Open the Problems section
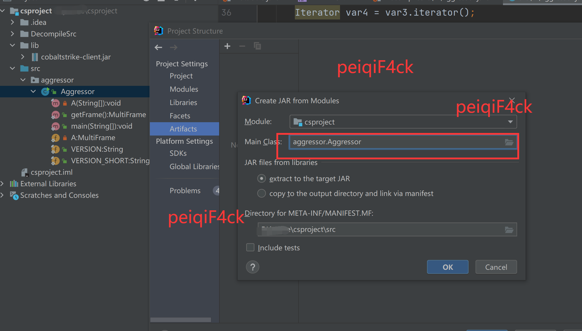582x331 pixels. [x=185, y=191]
